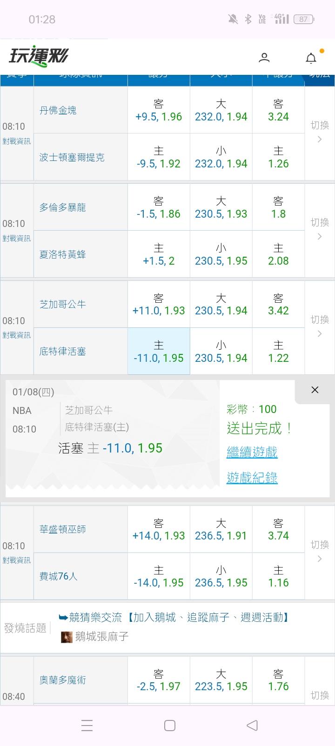Expand 切換 for Wizards vs 76ers
This screenshot has width=335, height=746.
pyautogui.click(x=320, y=551)
